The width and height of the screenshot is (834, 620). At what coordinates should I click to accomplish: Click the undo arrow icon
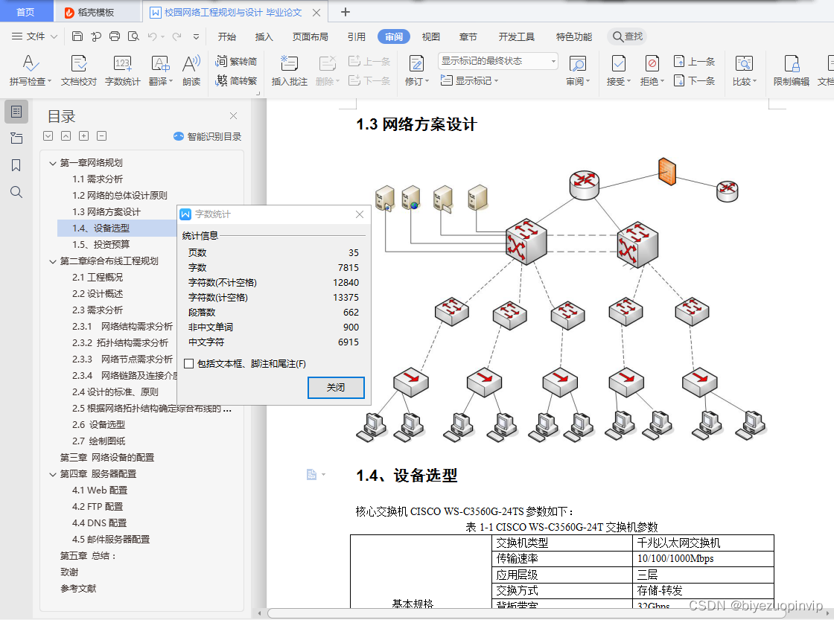[x=152, y=36]
